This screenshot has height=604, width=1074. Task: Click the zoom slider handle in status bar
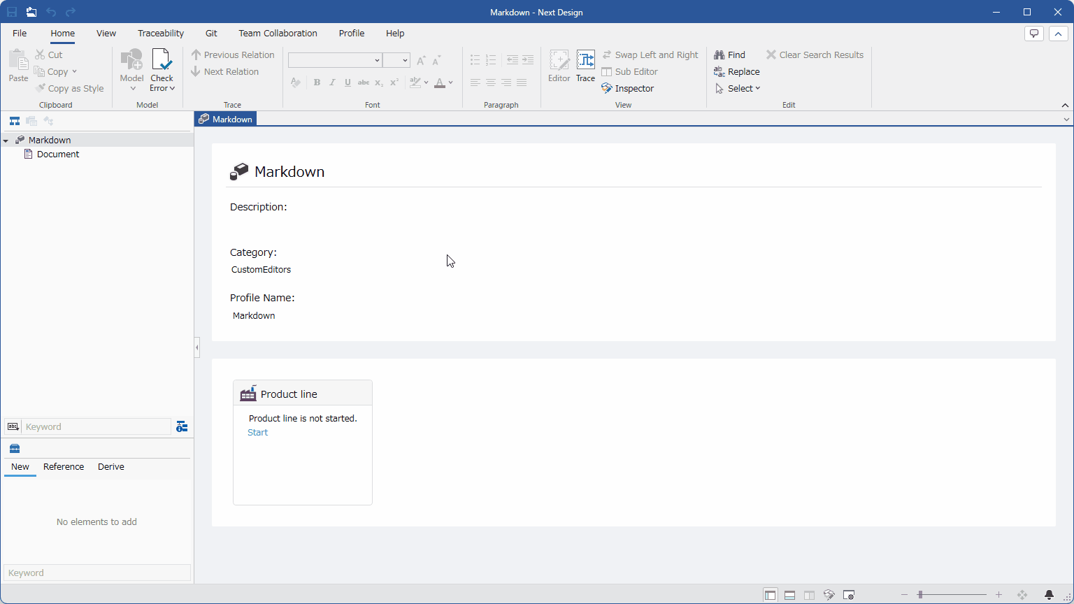click(920, 595)
